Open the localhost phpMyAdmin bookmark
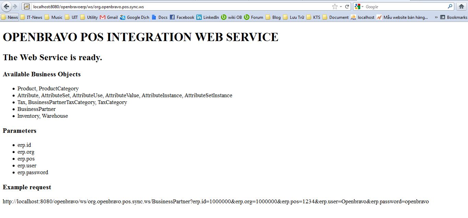Viewport: 468px width, 218px height. pos(363,17)
